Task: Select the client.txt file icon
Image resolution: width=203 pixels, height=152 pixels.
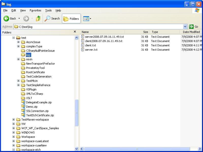Action: (x=83, y=45)
